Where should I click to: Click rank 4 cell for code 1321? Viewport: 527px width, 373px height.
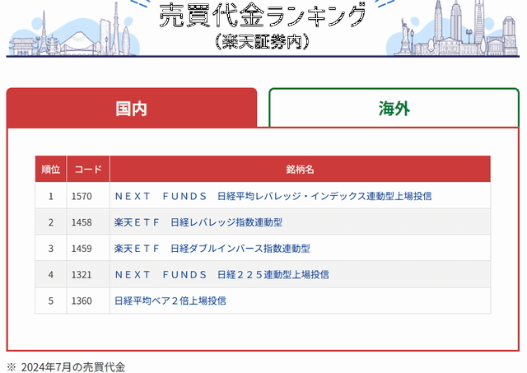[x=51, y=274]
